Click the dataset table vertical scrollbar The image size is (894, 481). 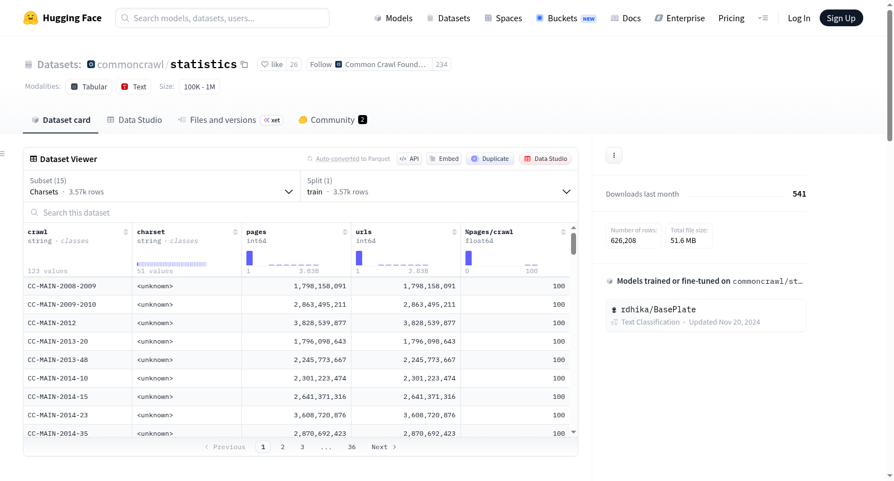(573, 244)
